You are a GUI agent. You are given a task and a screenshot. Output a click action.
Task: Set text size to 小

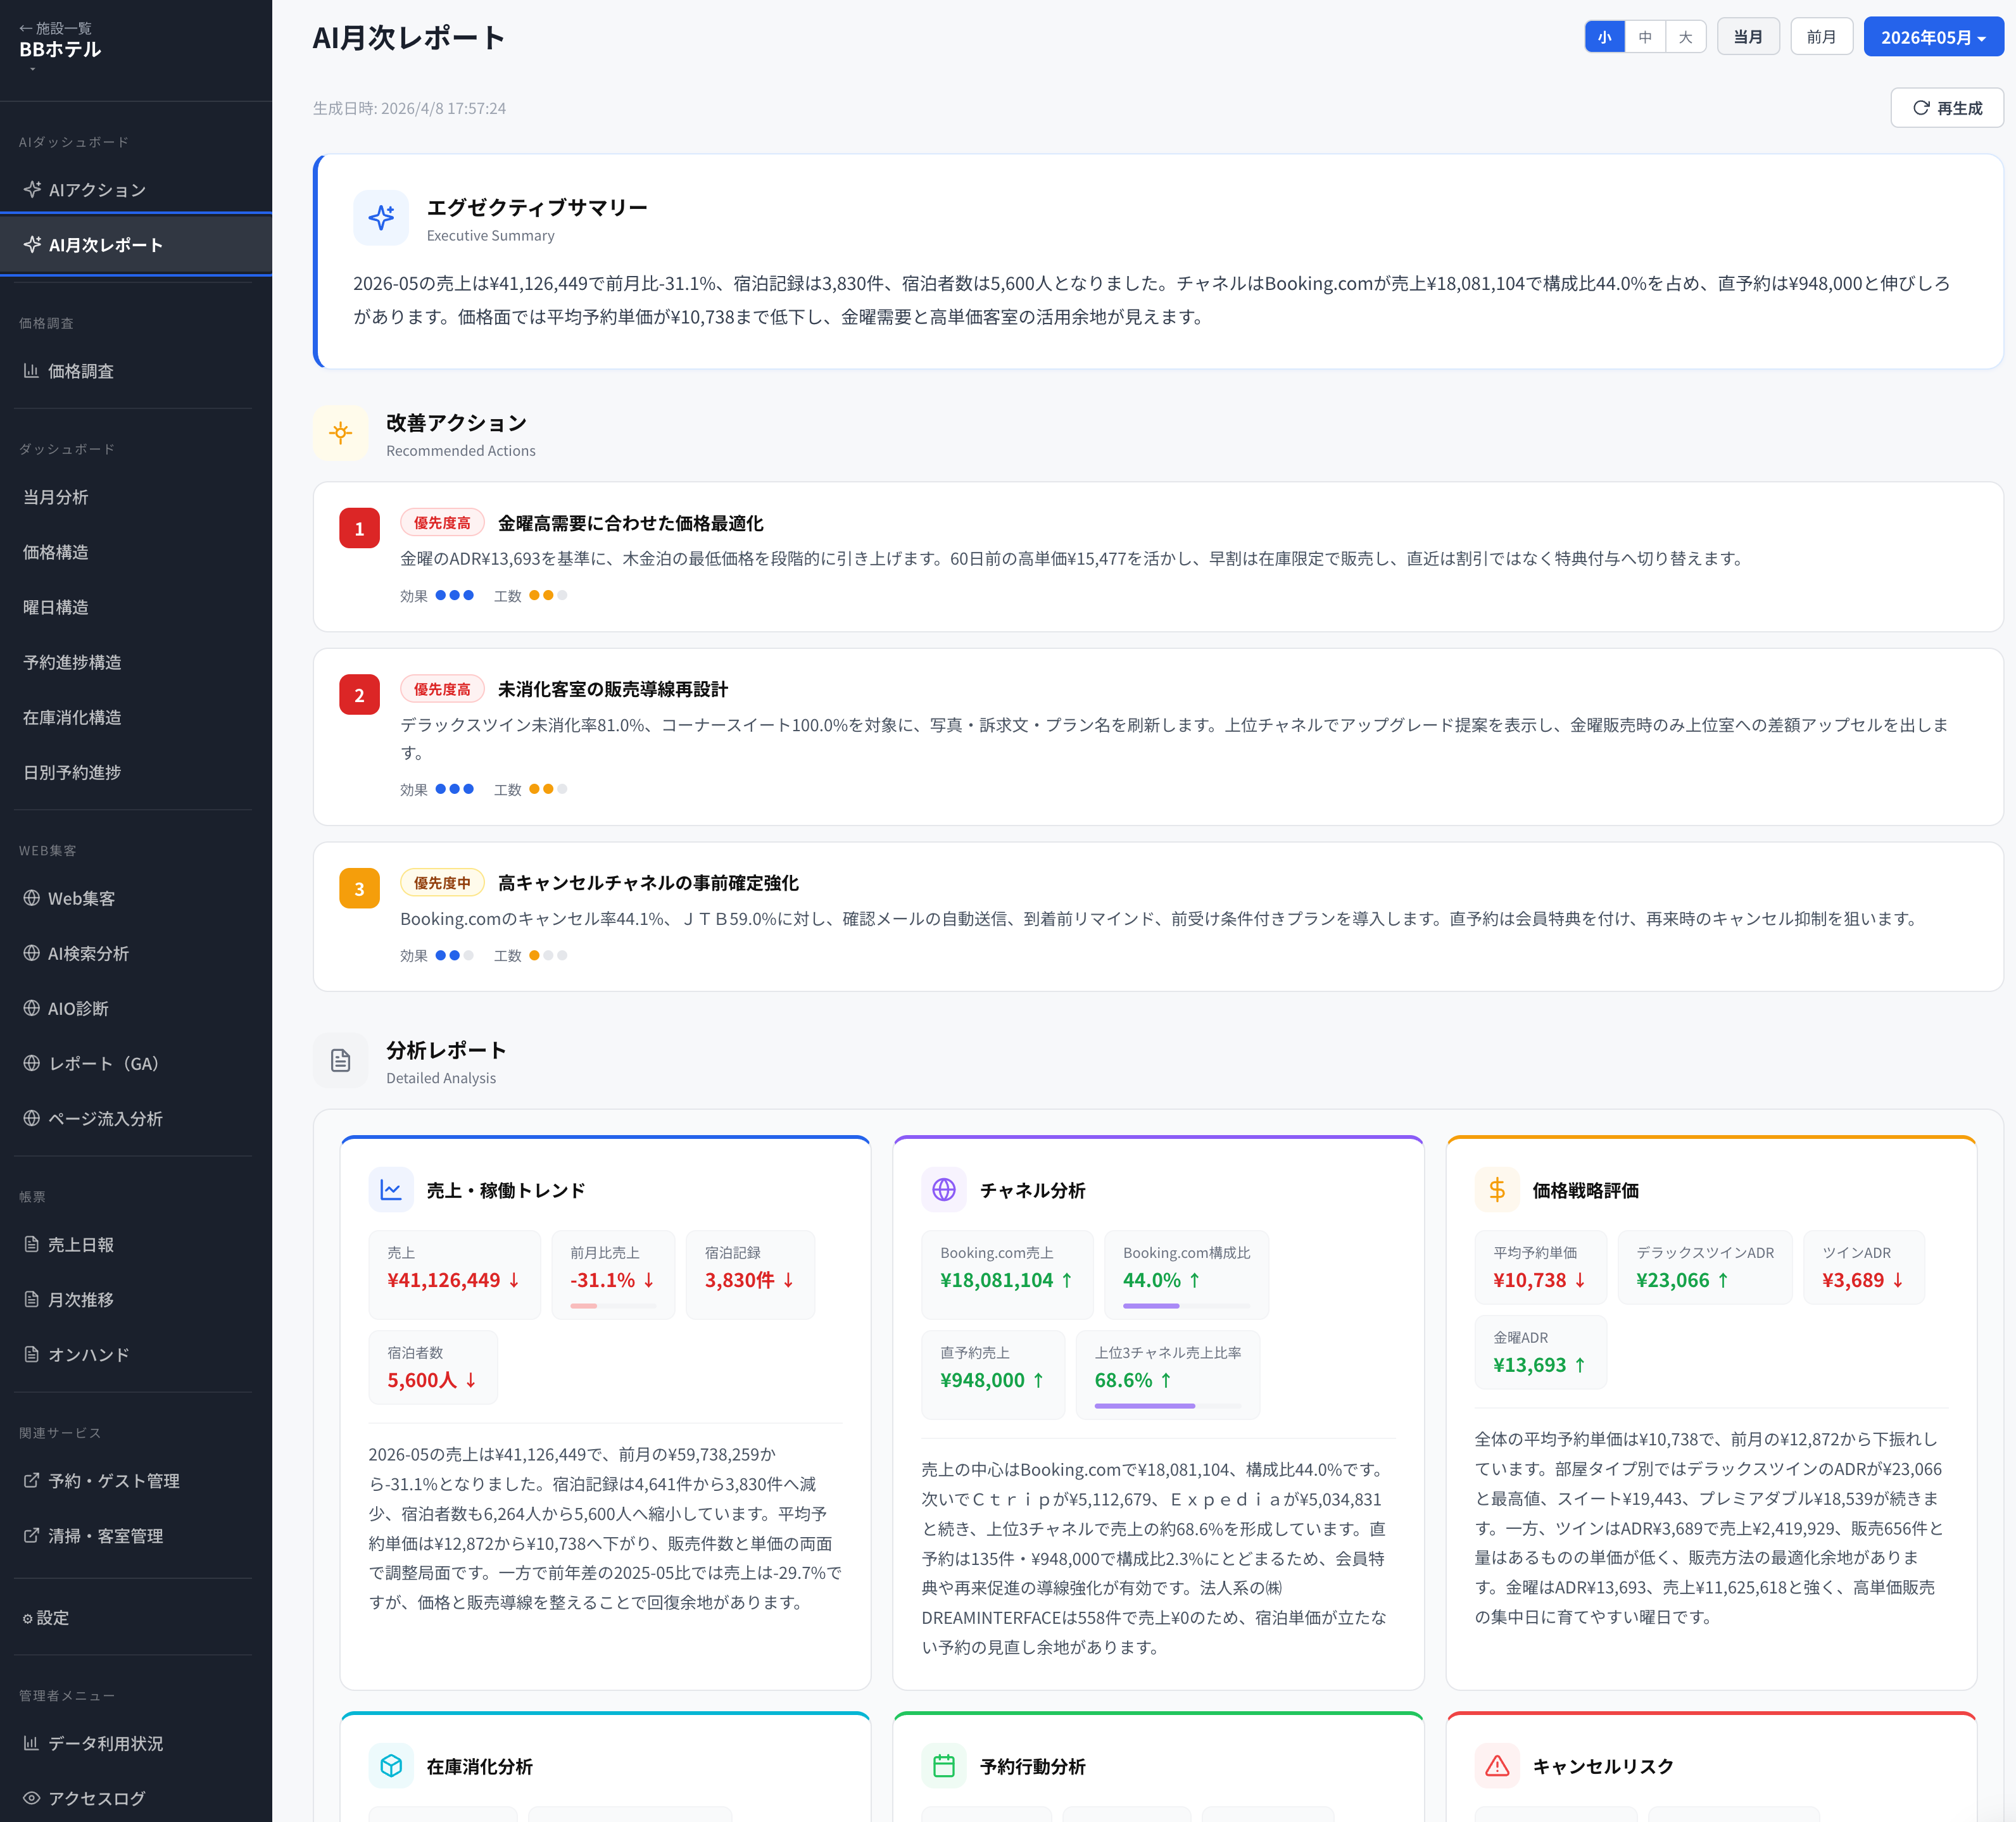coord(1604,37)
